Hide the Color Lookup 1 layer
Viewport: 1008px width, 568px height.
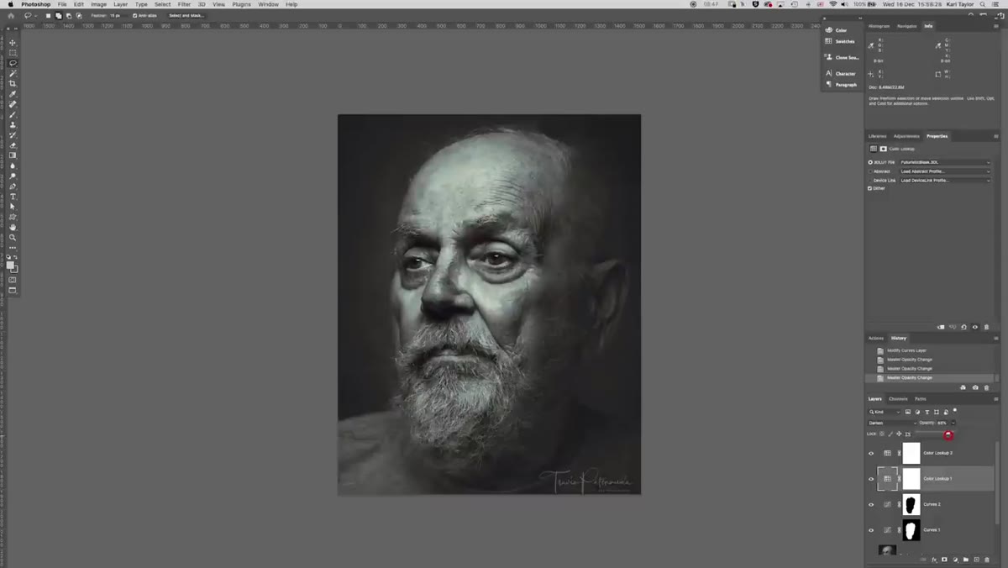point(871,479)
